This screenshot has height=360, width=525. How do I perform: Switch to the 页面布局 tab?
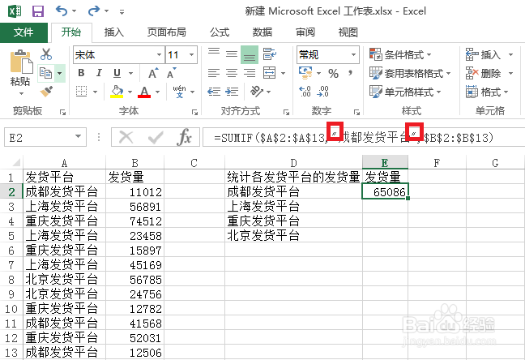click(166, 32)
